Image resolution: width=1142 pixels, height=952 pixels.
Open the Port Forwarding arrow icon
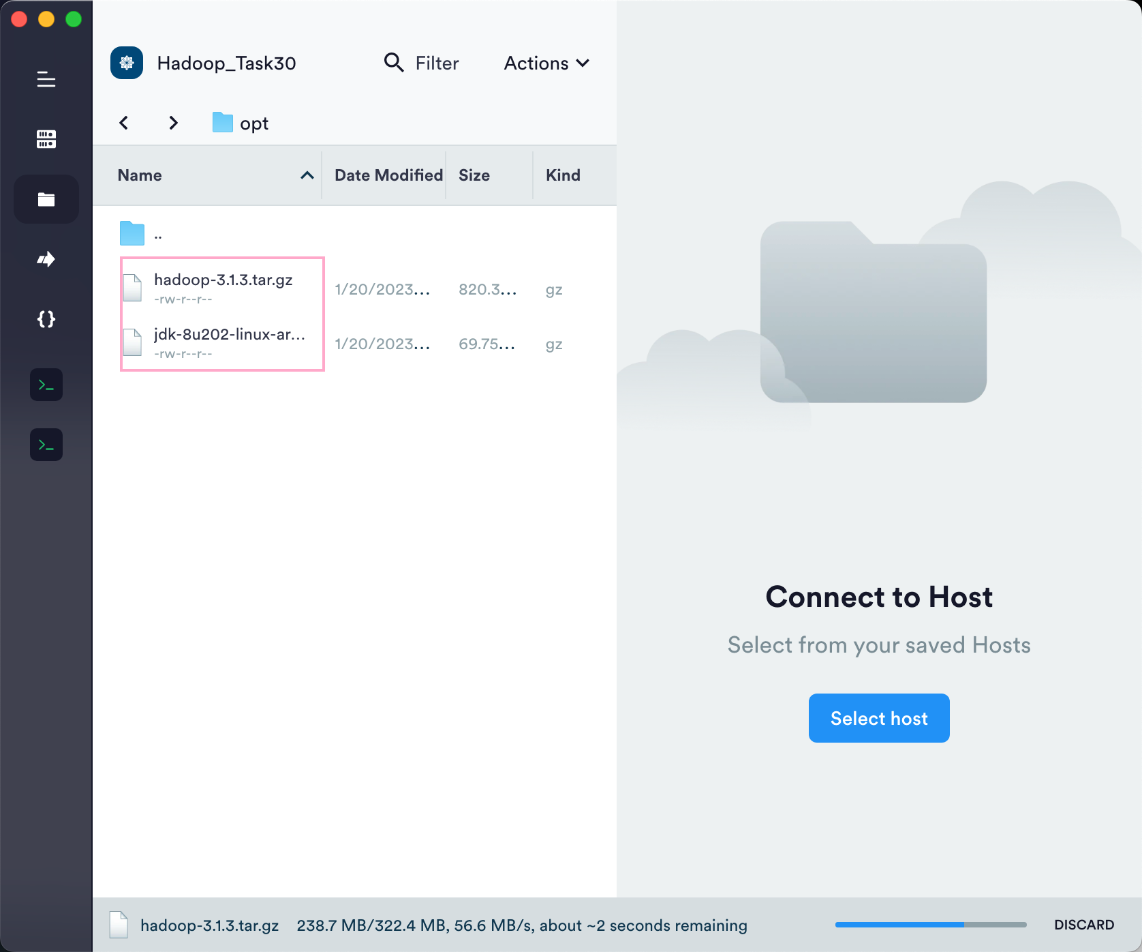pyautogui.click(x=46, y=259)
